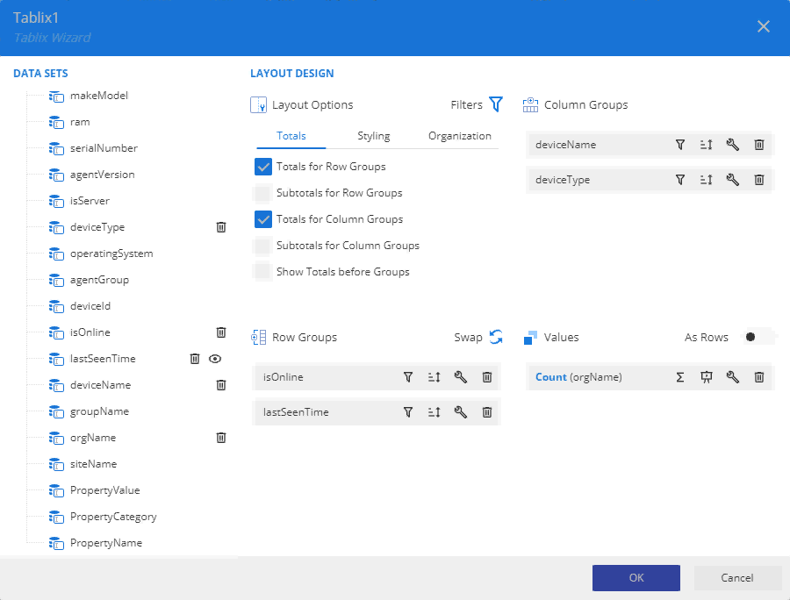Sort the lastSeenTime row group

[x=434, y=412]
